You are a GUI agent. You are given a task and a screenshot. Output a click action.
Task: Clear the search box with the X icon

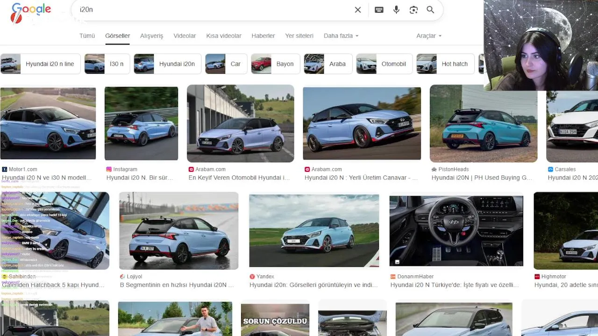[358, 10]
